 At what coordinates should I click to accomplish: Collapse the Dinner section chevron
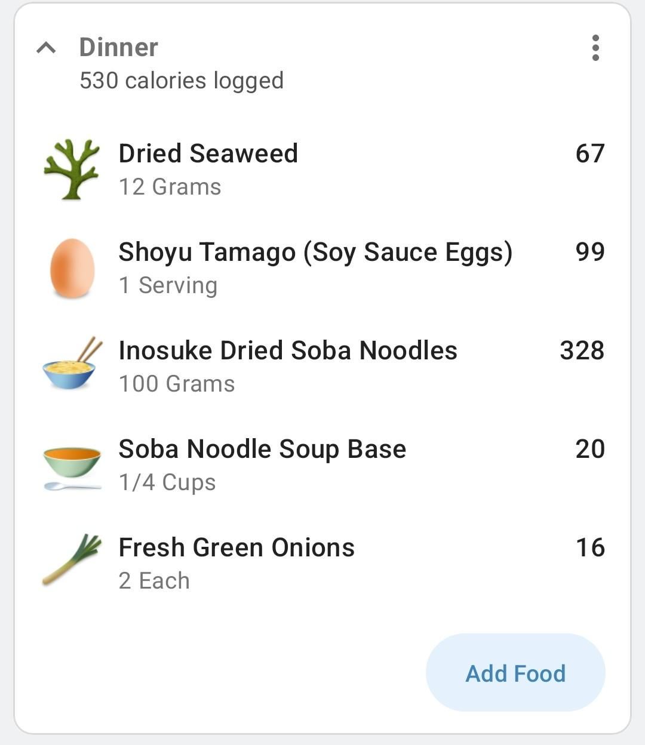coord(46,47)
